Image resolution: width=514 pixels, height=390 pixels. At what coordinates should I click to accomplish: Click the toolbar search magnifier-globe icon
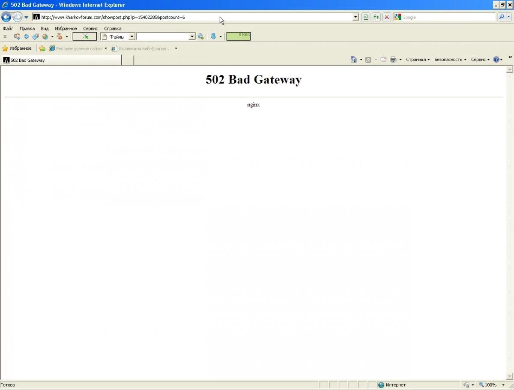click(x=200, y=37)
